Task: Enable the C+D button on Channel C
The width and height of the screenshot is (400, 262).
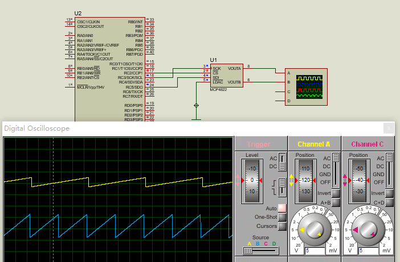Action: click(x=389, y=202)
